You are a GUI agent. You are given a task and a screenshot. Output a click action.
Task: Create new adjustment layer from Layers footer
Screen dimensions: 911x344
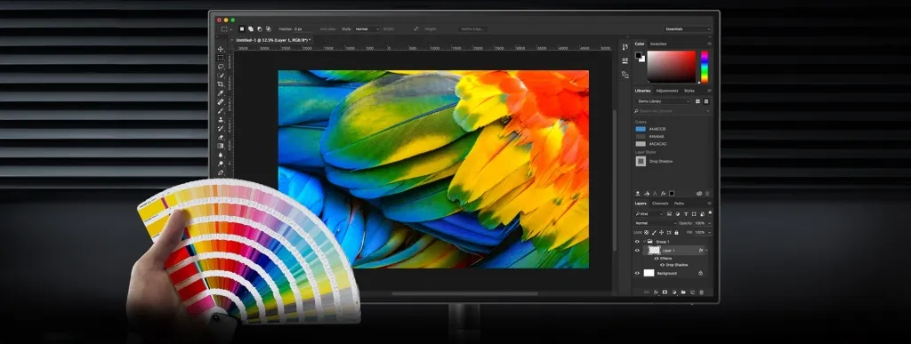click(674, 292)
